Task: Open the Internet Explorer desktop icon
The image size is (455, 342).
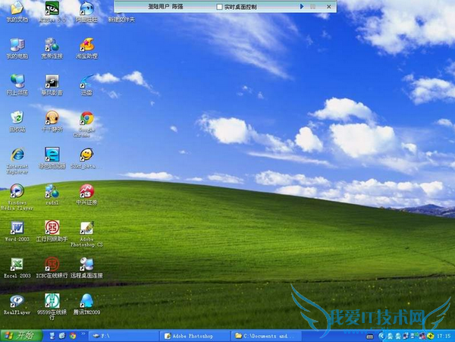Action: point(16,155)
